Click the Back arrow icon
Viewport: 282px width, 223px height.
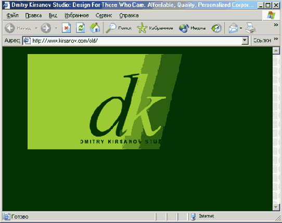coord(10,28)
